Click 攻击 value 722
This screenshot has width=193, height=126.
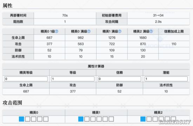[x=112, y=44]
